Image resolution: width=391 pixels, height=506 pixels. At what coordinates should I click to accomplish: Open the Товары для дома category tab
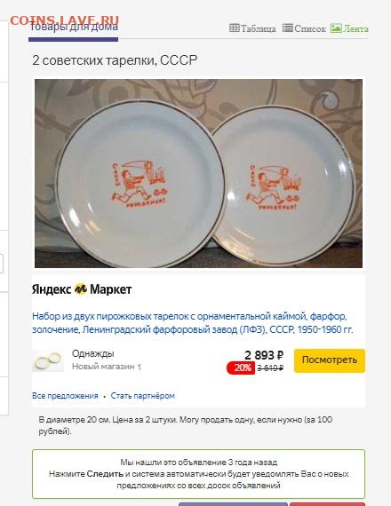click(x=74, y=28)
